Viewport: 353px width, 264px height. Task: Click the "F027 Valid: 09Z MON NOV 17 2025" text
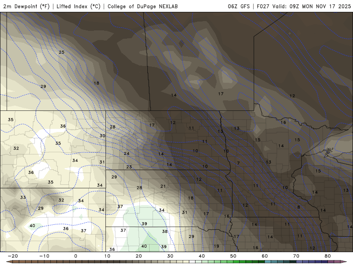(x=304, y=6)
